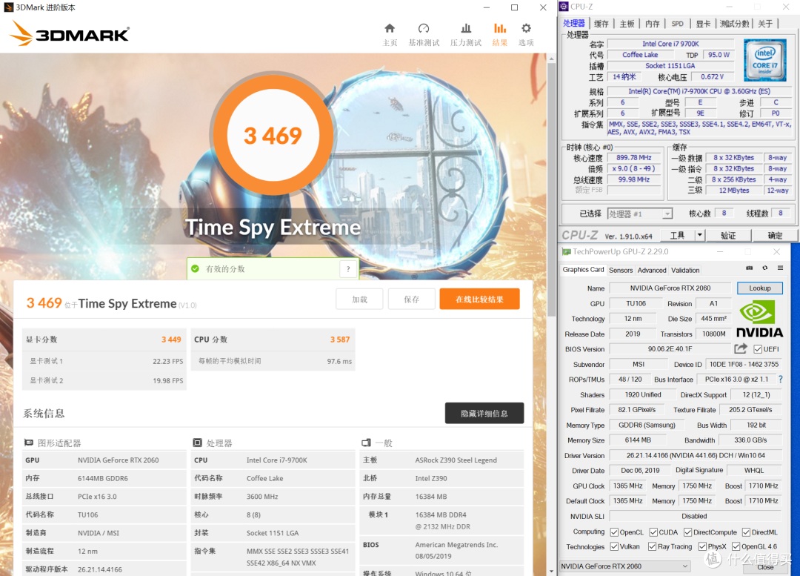Toggle the Vulkan checkbox
This screenshot has width=800, height=576.
(x=614, y=546)
